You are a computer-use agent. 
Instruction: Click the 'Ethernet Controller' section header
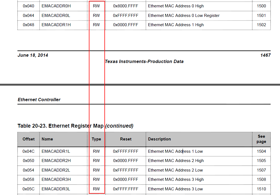pos(39,100)
